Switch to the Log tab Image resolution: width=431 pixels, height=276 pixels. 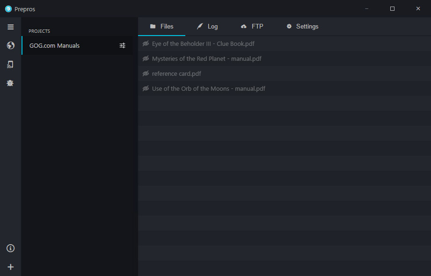pos(207,26)
